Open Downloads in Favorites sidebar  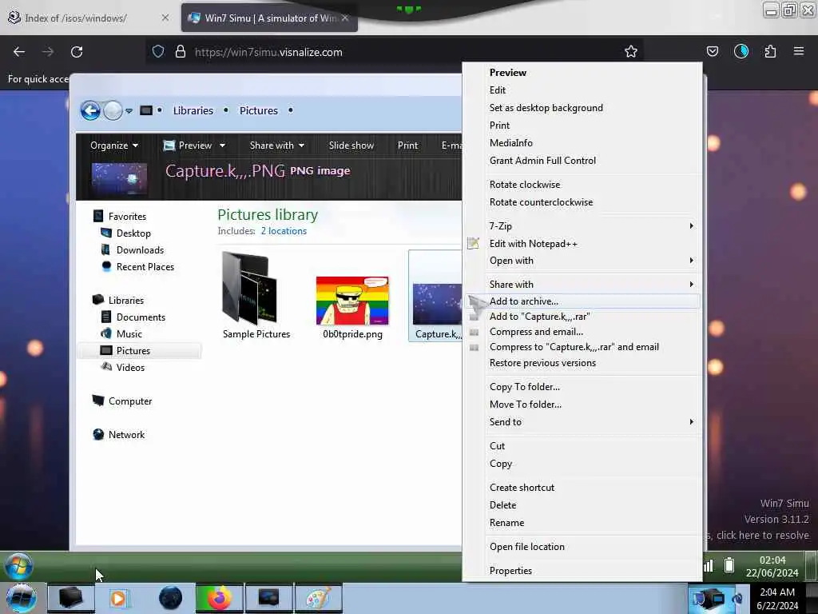click(x=140, y=250)
